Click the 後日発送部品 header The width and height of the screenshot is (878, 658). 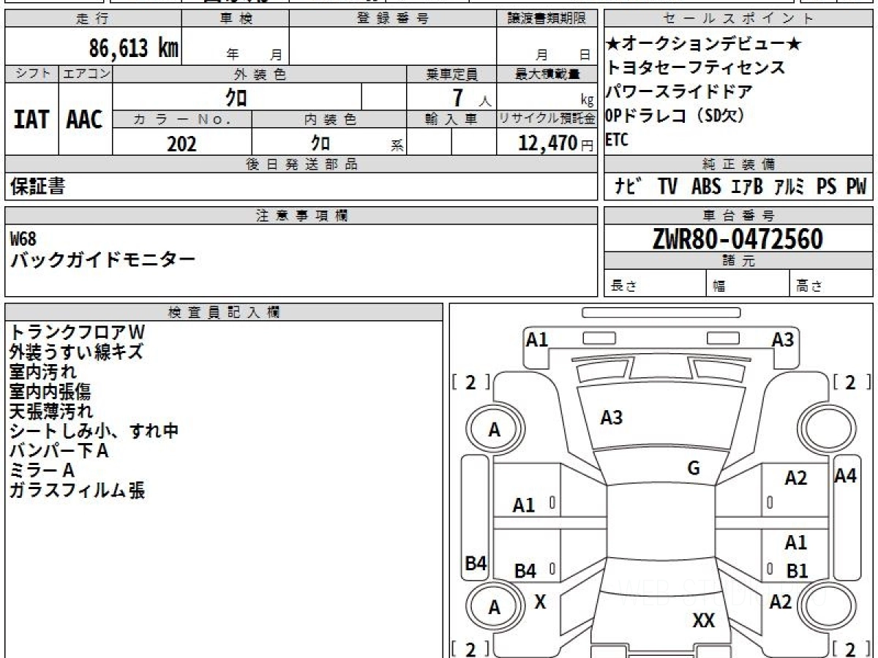301,164
